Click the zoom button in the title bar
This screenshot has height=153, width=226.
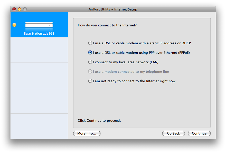[x=25, y=9]
